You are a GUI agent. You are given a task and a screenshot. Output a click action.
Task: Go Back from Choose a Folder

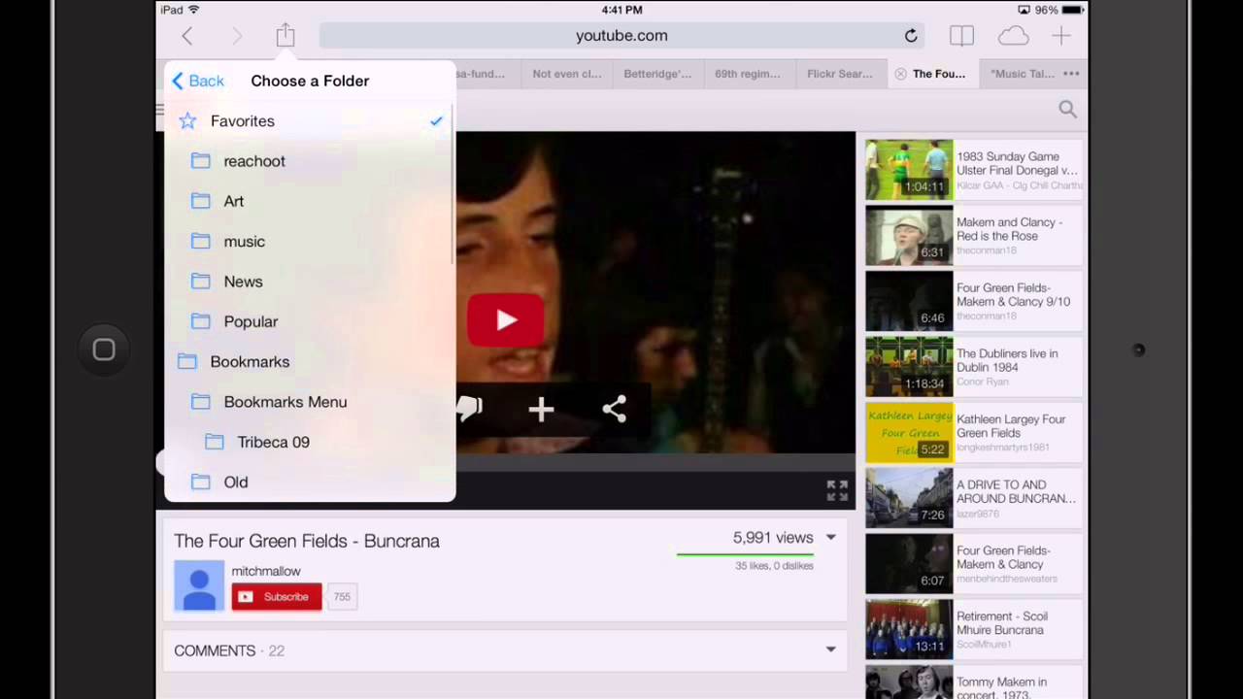[198, 82]
